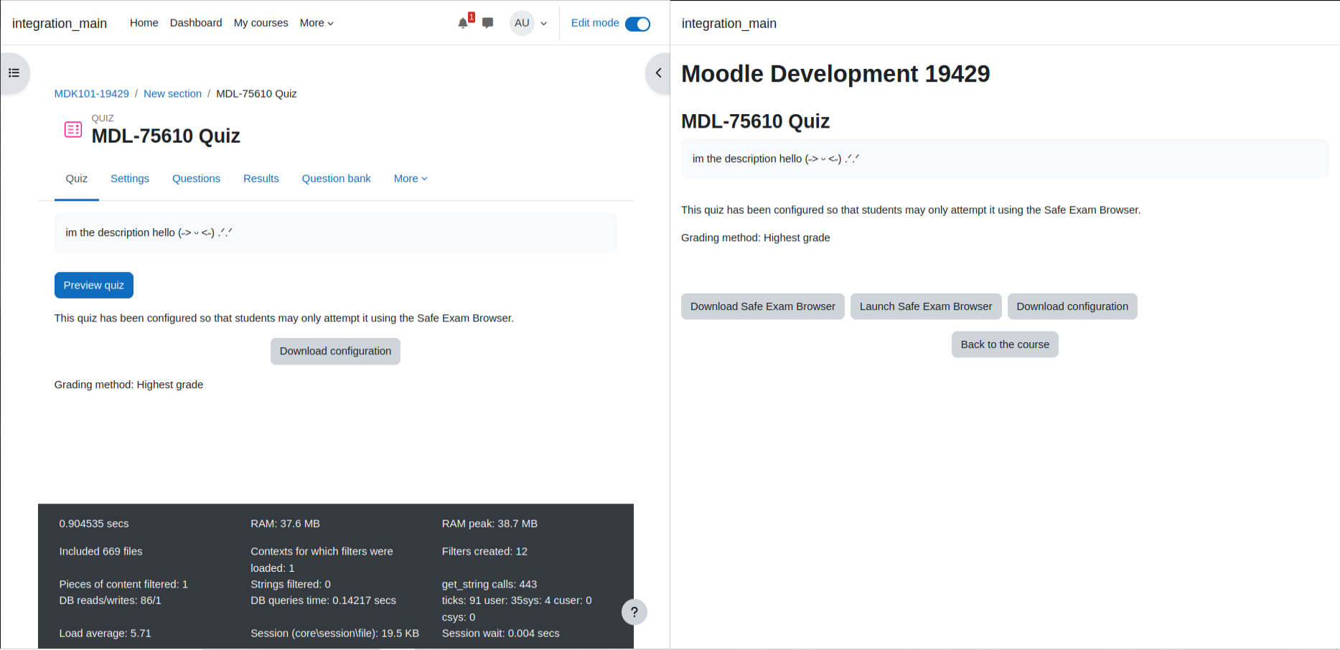Viewport: 1340px width, 650px height.
Task: Click the MDL-75610 Quiz breadcrumb text
Action: pyautogui.click(x=256, y=94)
